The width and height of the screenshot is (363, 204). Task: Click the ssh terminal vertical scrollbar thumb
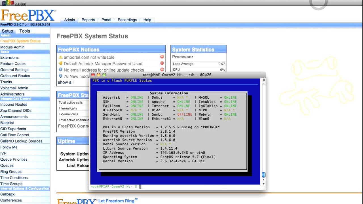(263, 175)
